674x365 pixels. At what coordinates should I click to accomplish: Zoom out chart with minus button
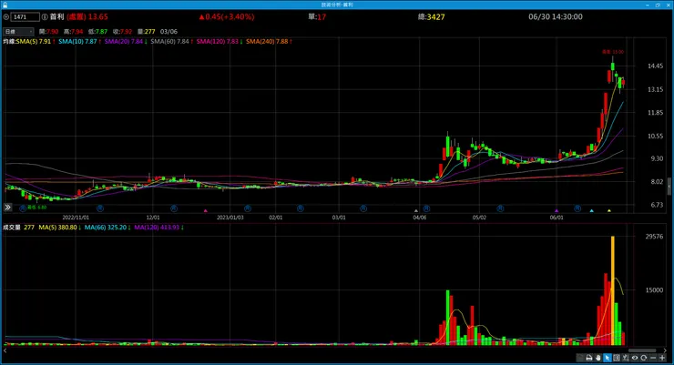(653, 358)
